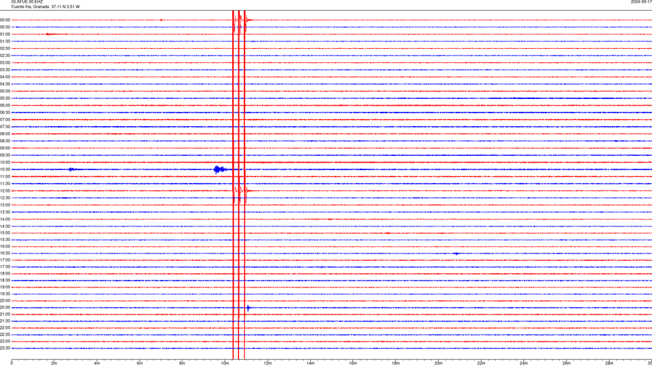Select the 22m axis tick label

(481, 363)
